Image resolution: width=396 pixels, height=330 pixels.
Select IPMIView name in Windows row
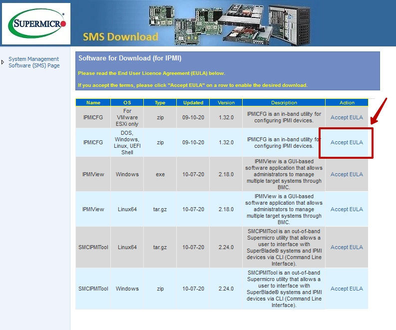point(93,174)
